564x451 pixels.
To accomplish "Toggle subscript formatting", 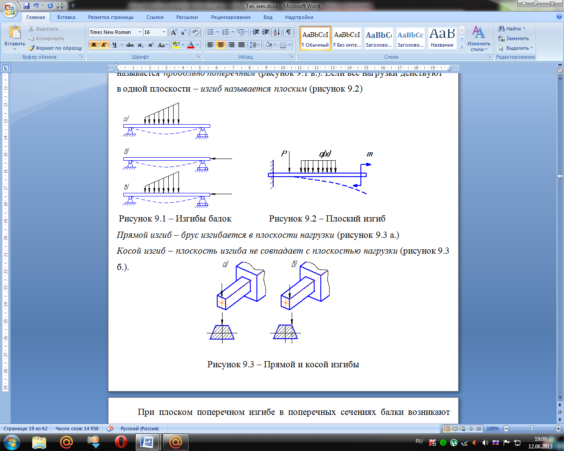I will (x=140, y=45).
